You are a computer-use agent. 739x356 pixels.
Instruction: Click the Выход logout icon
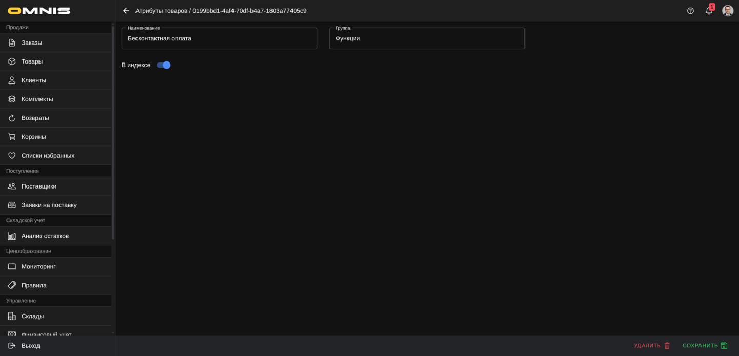click(x=12, y=346)
